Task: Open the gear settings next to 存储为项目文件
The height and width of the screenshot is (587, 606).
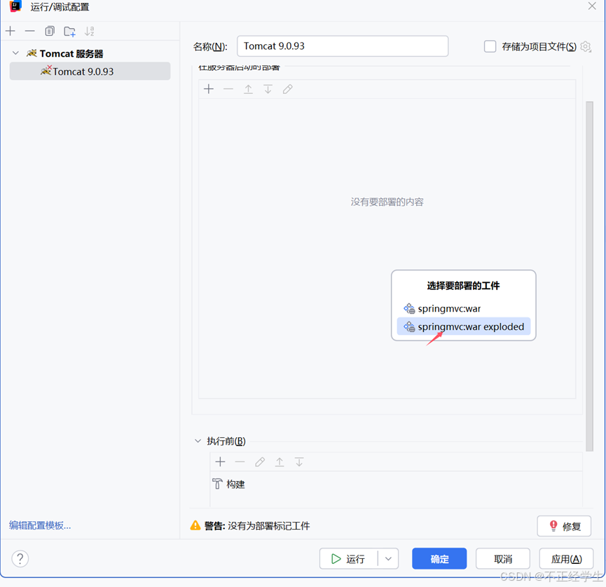Action: tap(586, 47)
